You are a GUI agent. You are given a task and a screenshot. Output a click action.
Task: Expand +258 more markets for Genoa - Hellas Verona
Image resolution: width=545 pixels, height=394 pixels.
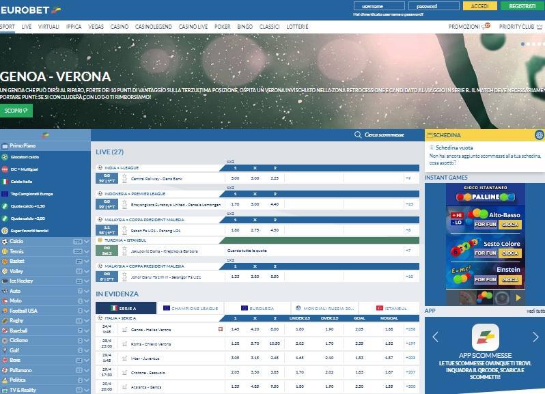[410, 329]
